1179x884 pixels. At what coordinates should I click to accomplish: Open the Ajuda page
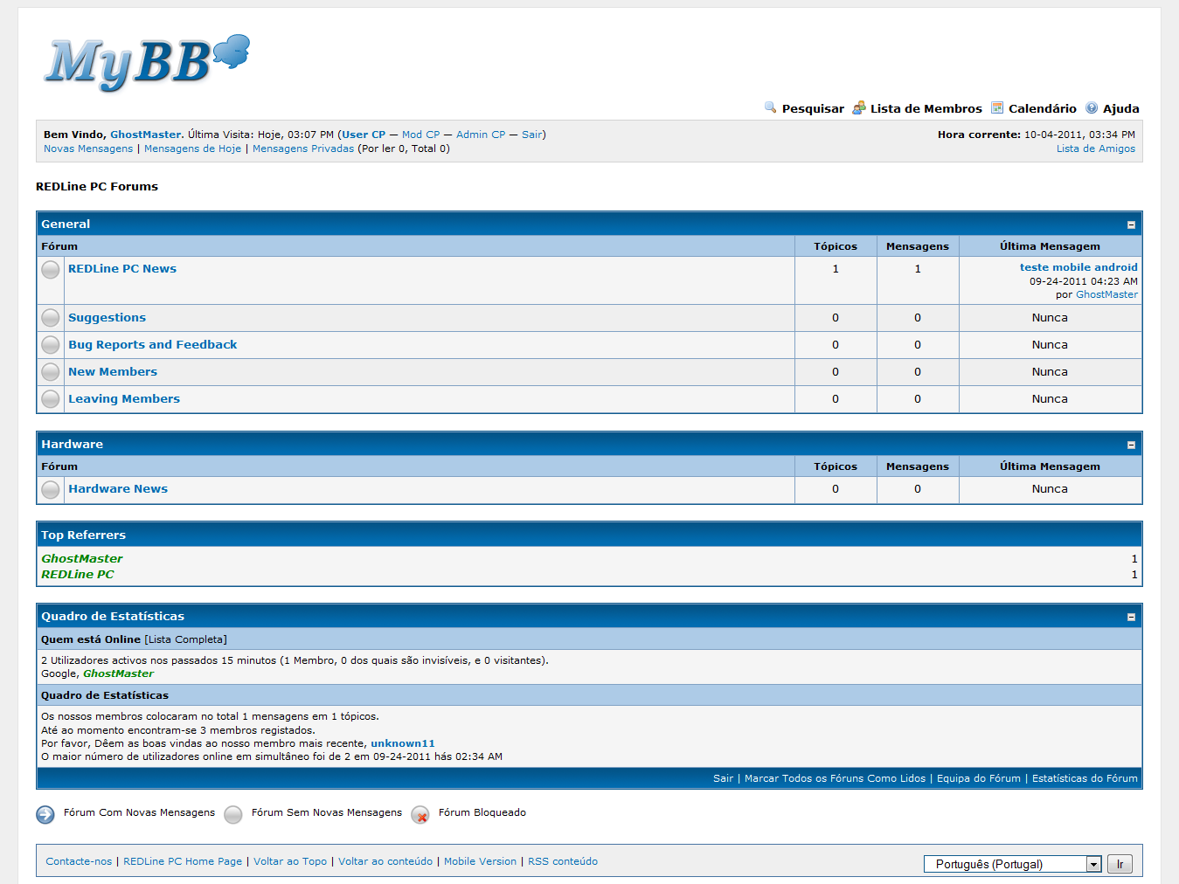(1121, 108)
